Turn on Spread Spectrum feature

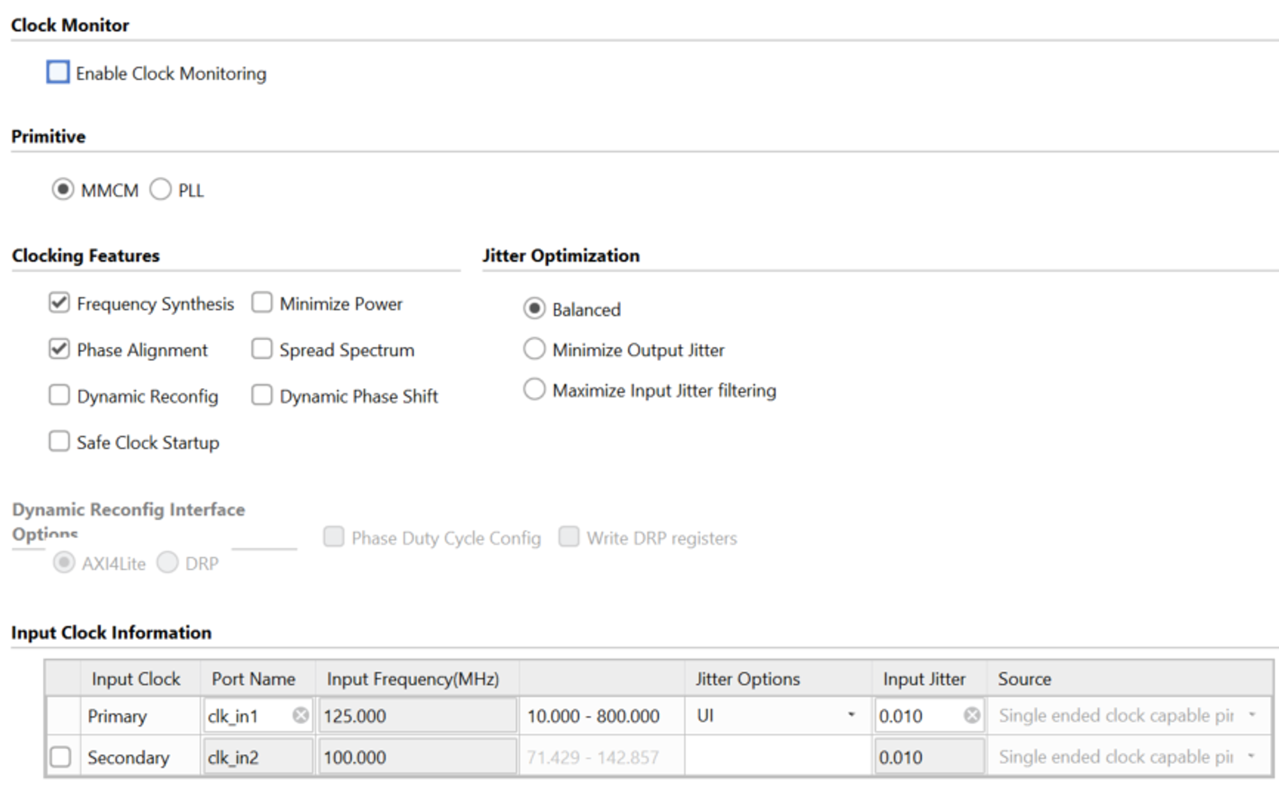pos(262,349)
